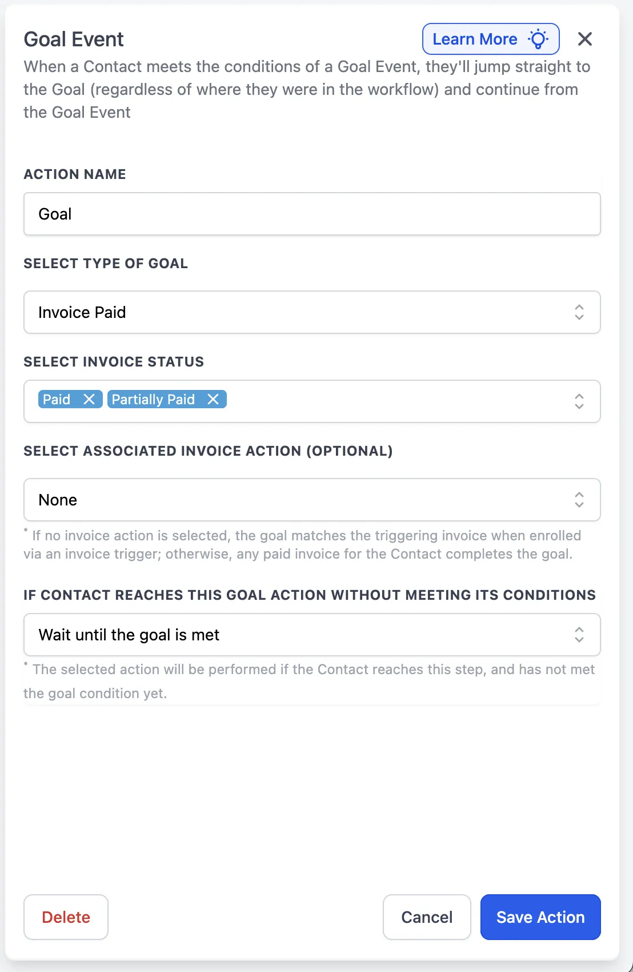This screenshot has width=633, height=972.
Task: Click the chevron on the invoice status selector
Action: pos(579,401)
